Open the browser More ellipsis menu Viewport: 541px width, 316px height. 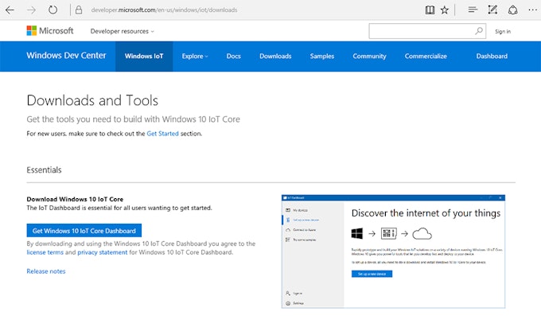pos(533,10)
